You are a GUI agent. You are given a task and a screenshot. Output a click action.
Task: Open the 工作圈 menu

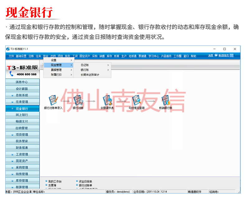[177, 56]
